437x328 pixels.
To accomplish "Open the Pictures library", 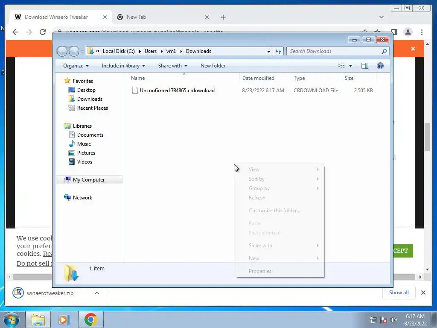I will tap(86, 153).
